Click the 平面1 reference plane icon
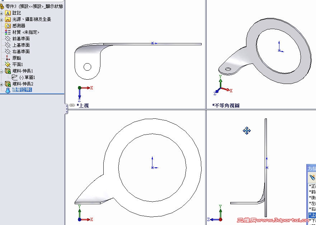 pos(8,65)
